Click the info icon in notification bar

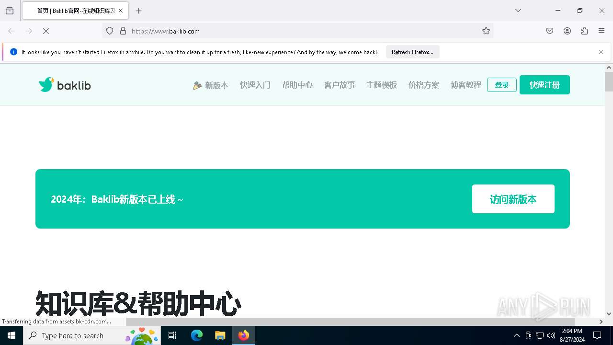[x=13, y=52]
